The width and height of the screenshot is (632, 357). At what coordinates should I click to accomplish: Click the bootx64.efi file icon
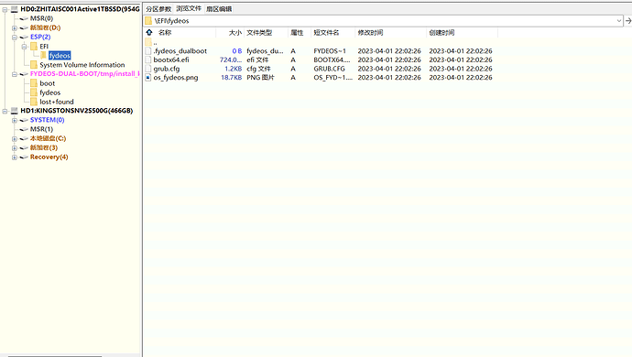click(147, 59)
